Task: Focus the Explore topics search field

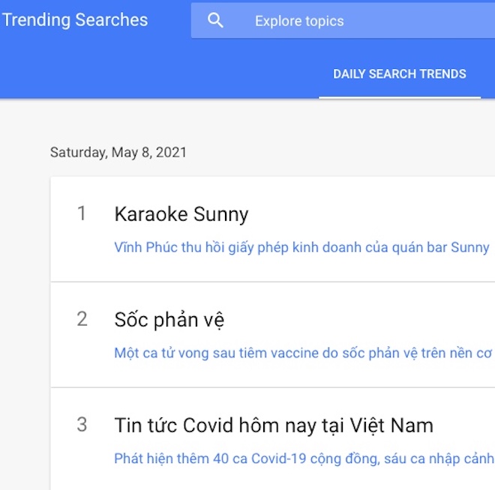Action: tap(343, 21)
